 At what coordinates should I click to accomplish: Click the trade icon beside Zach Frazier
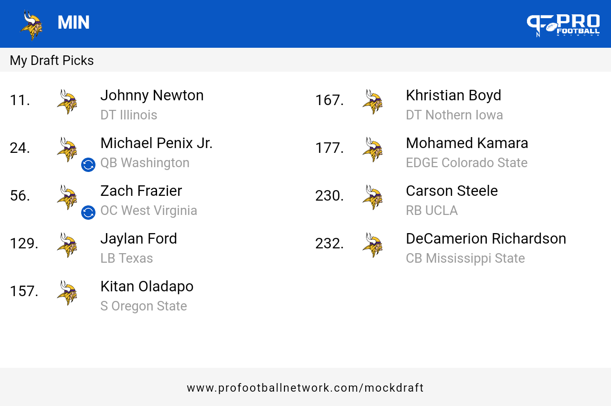click(x=88, y=213)
